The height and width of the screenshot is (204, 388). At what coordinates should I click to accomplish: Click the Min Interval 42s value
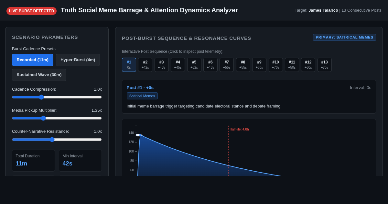coord(68,164)
